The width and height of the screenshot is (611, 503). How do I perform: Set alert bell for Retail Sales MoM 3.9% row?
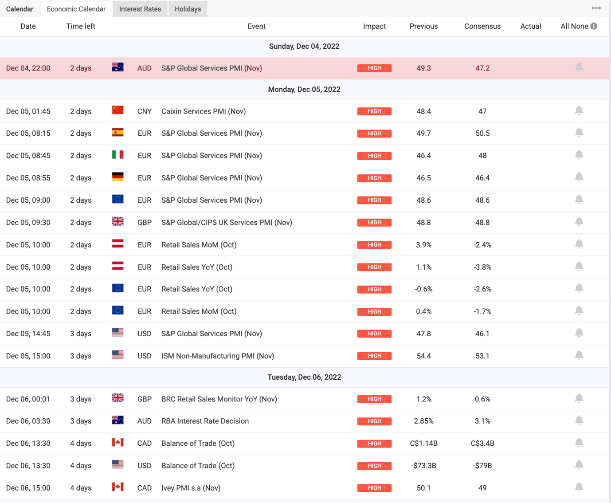[x=579, y=244]
